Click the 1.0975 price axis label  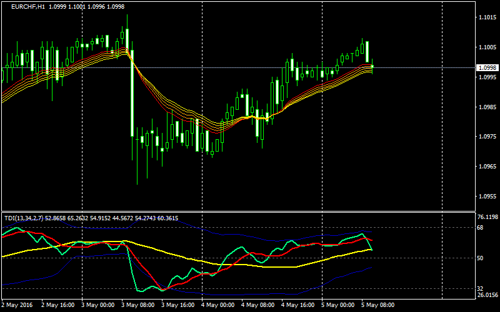[x=487, y=137]
